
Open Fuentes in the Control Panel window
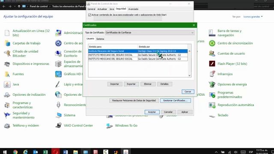point(14,74)
